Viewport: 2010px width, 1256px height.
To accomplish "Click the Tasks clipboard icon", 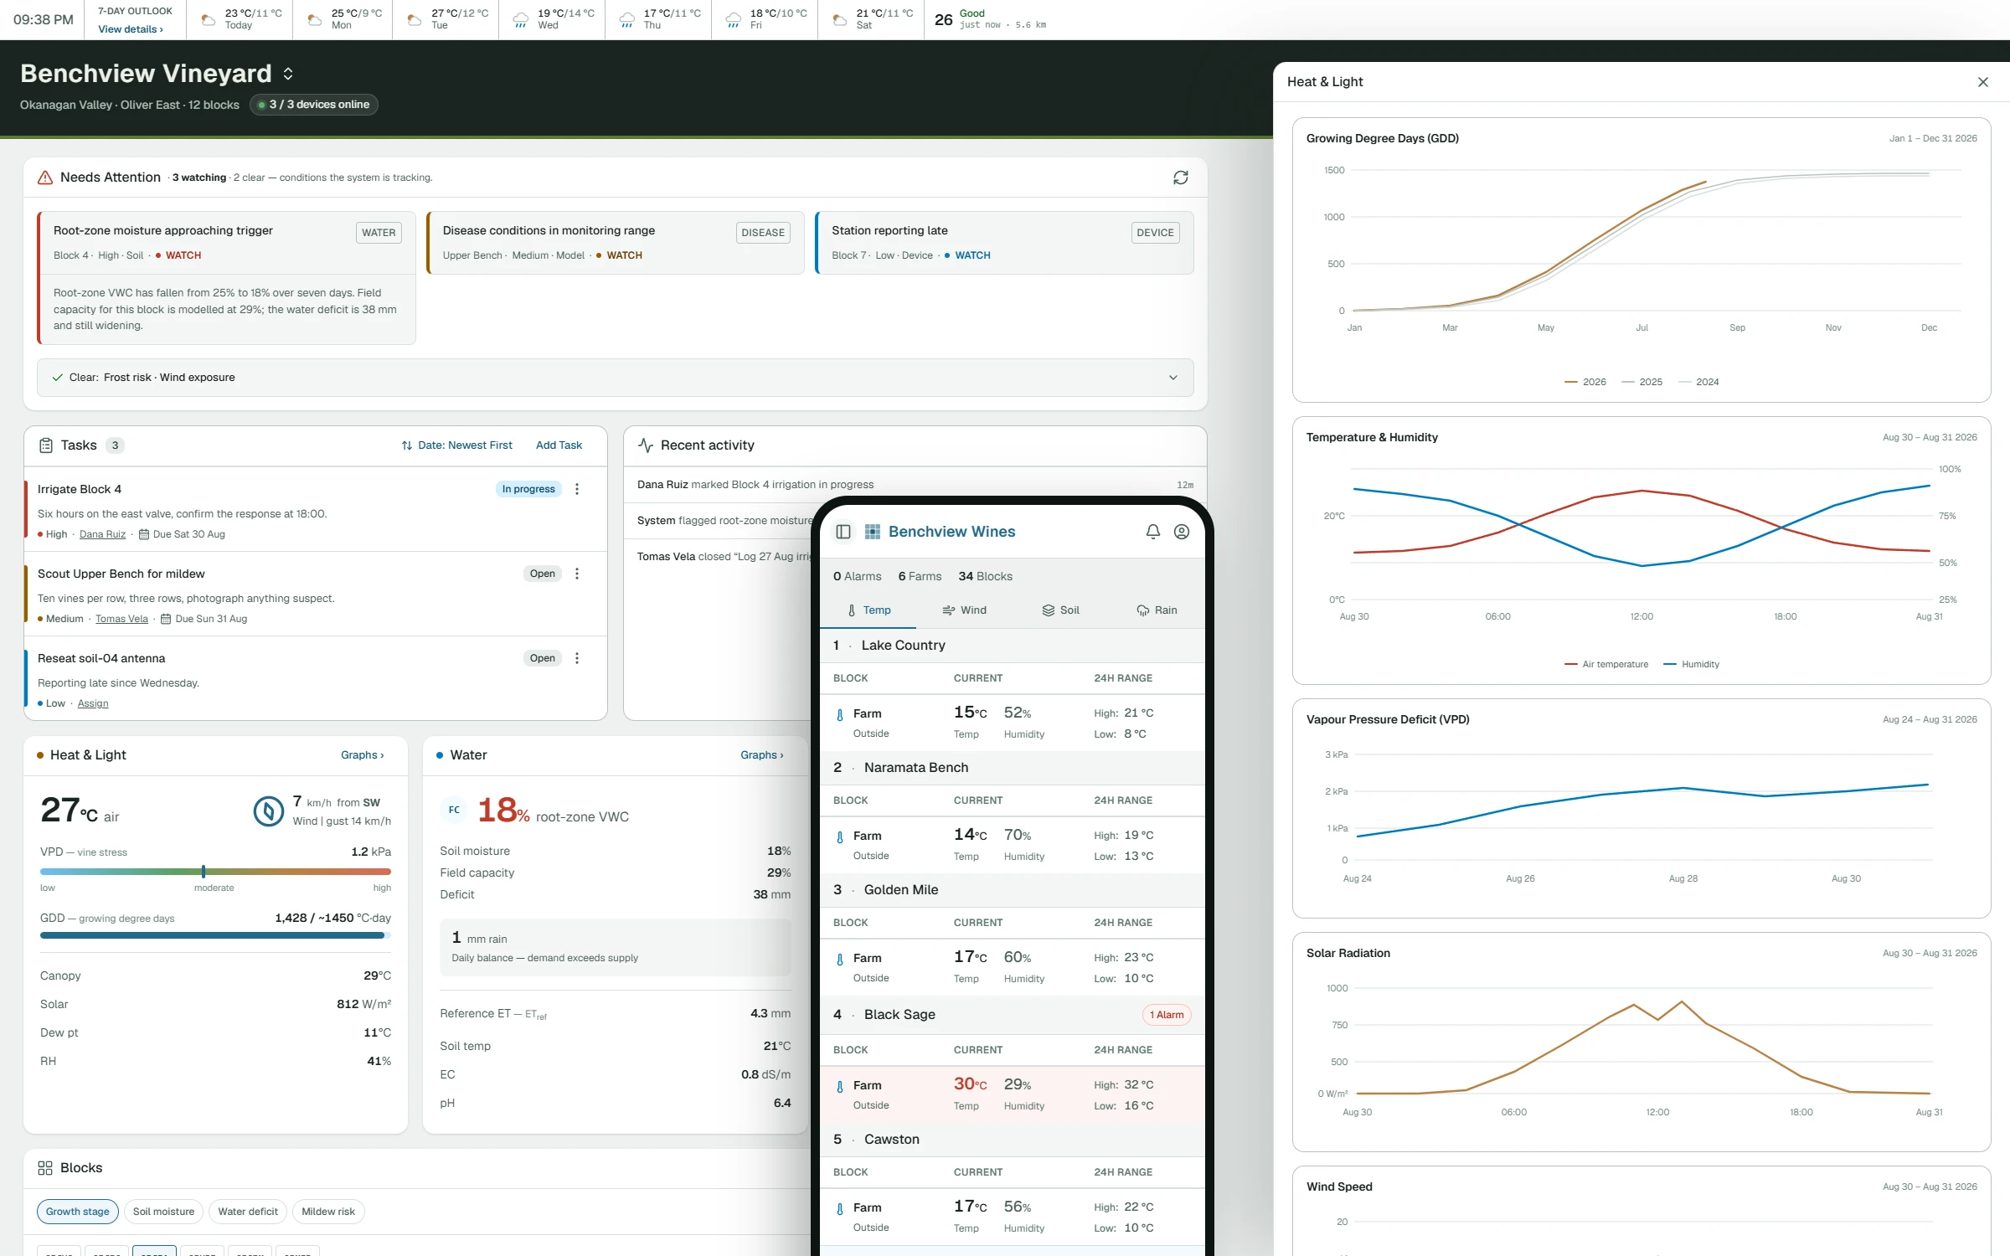I will (46, 445).
